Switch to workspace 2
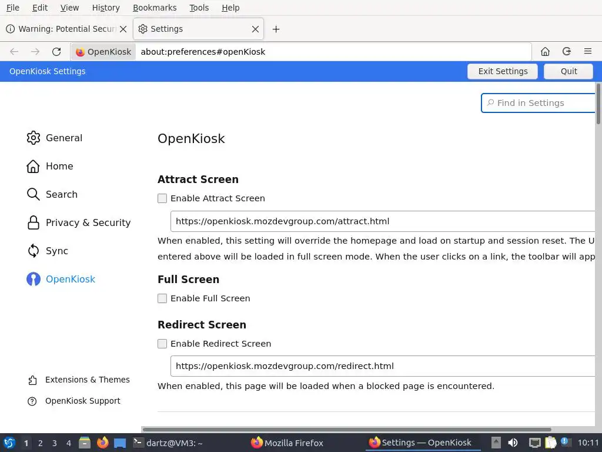Viewport: 602px width, 452px height. click(x=41, y=443)
